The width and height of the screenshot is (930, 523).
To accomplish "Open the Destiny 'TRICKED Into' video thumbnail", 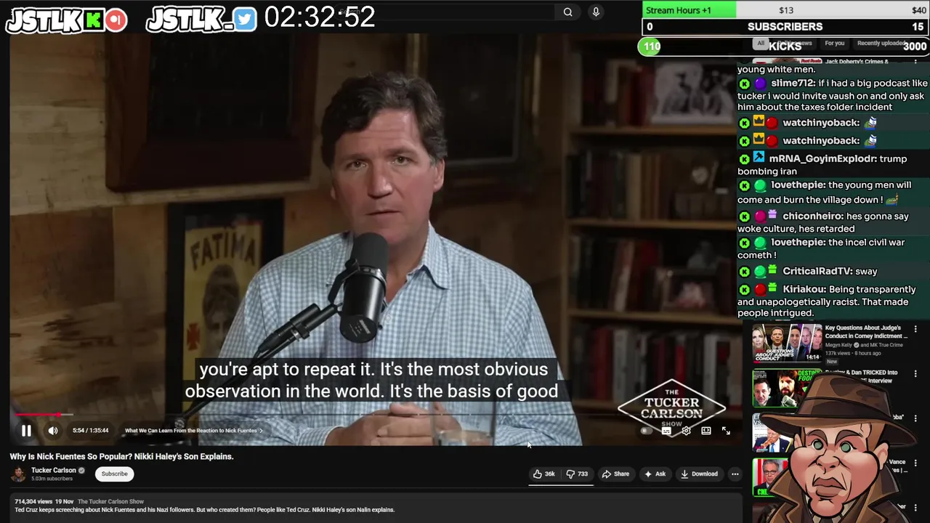I will (781, 388).
